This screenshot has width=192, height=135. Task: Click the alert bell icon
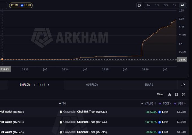tap(169, 95)
